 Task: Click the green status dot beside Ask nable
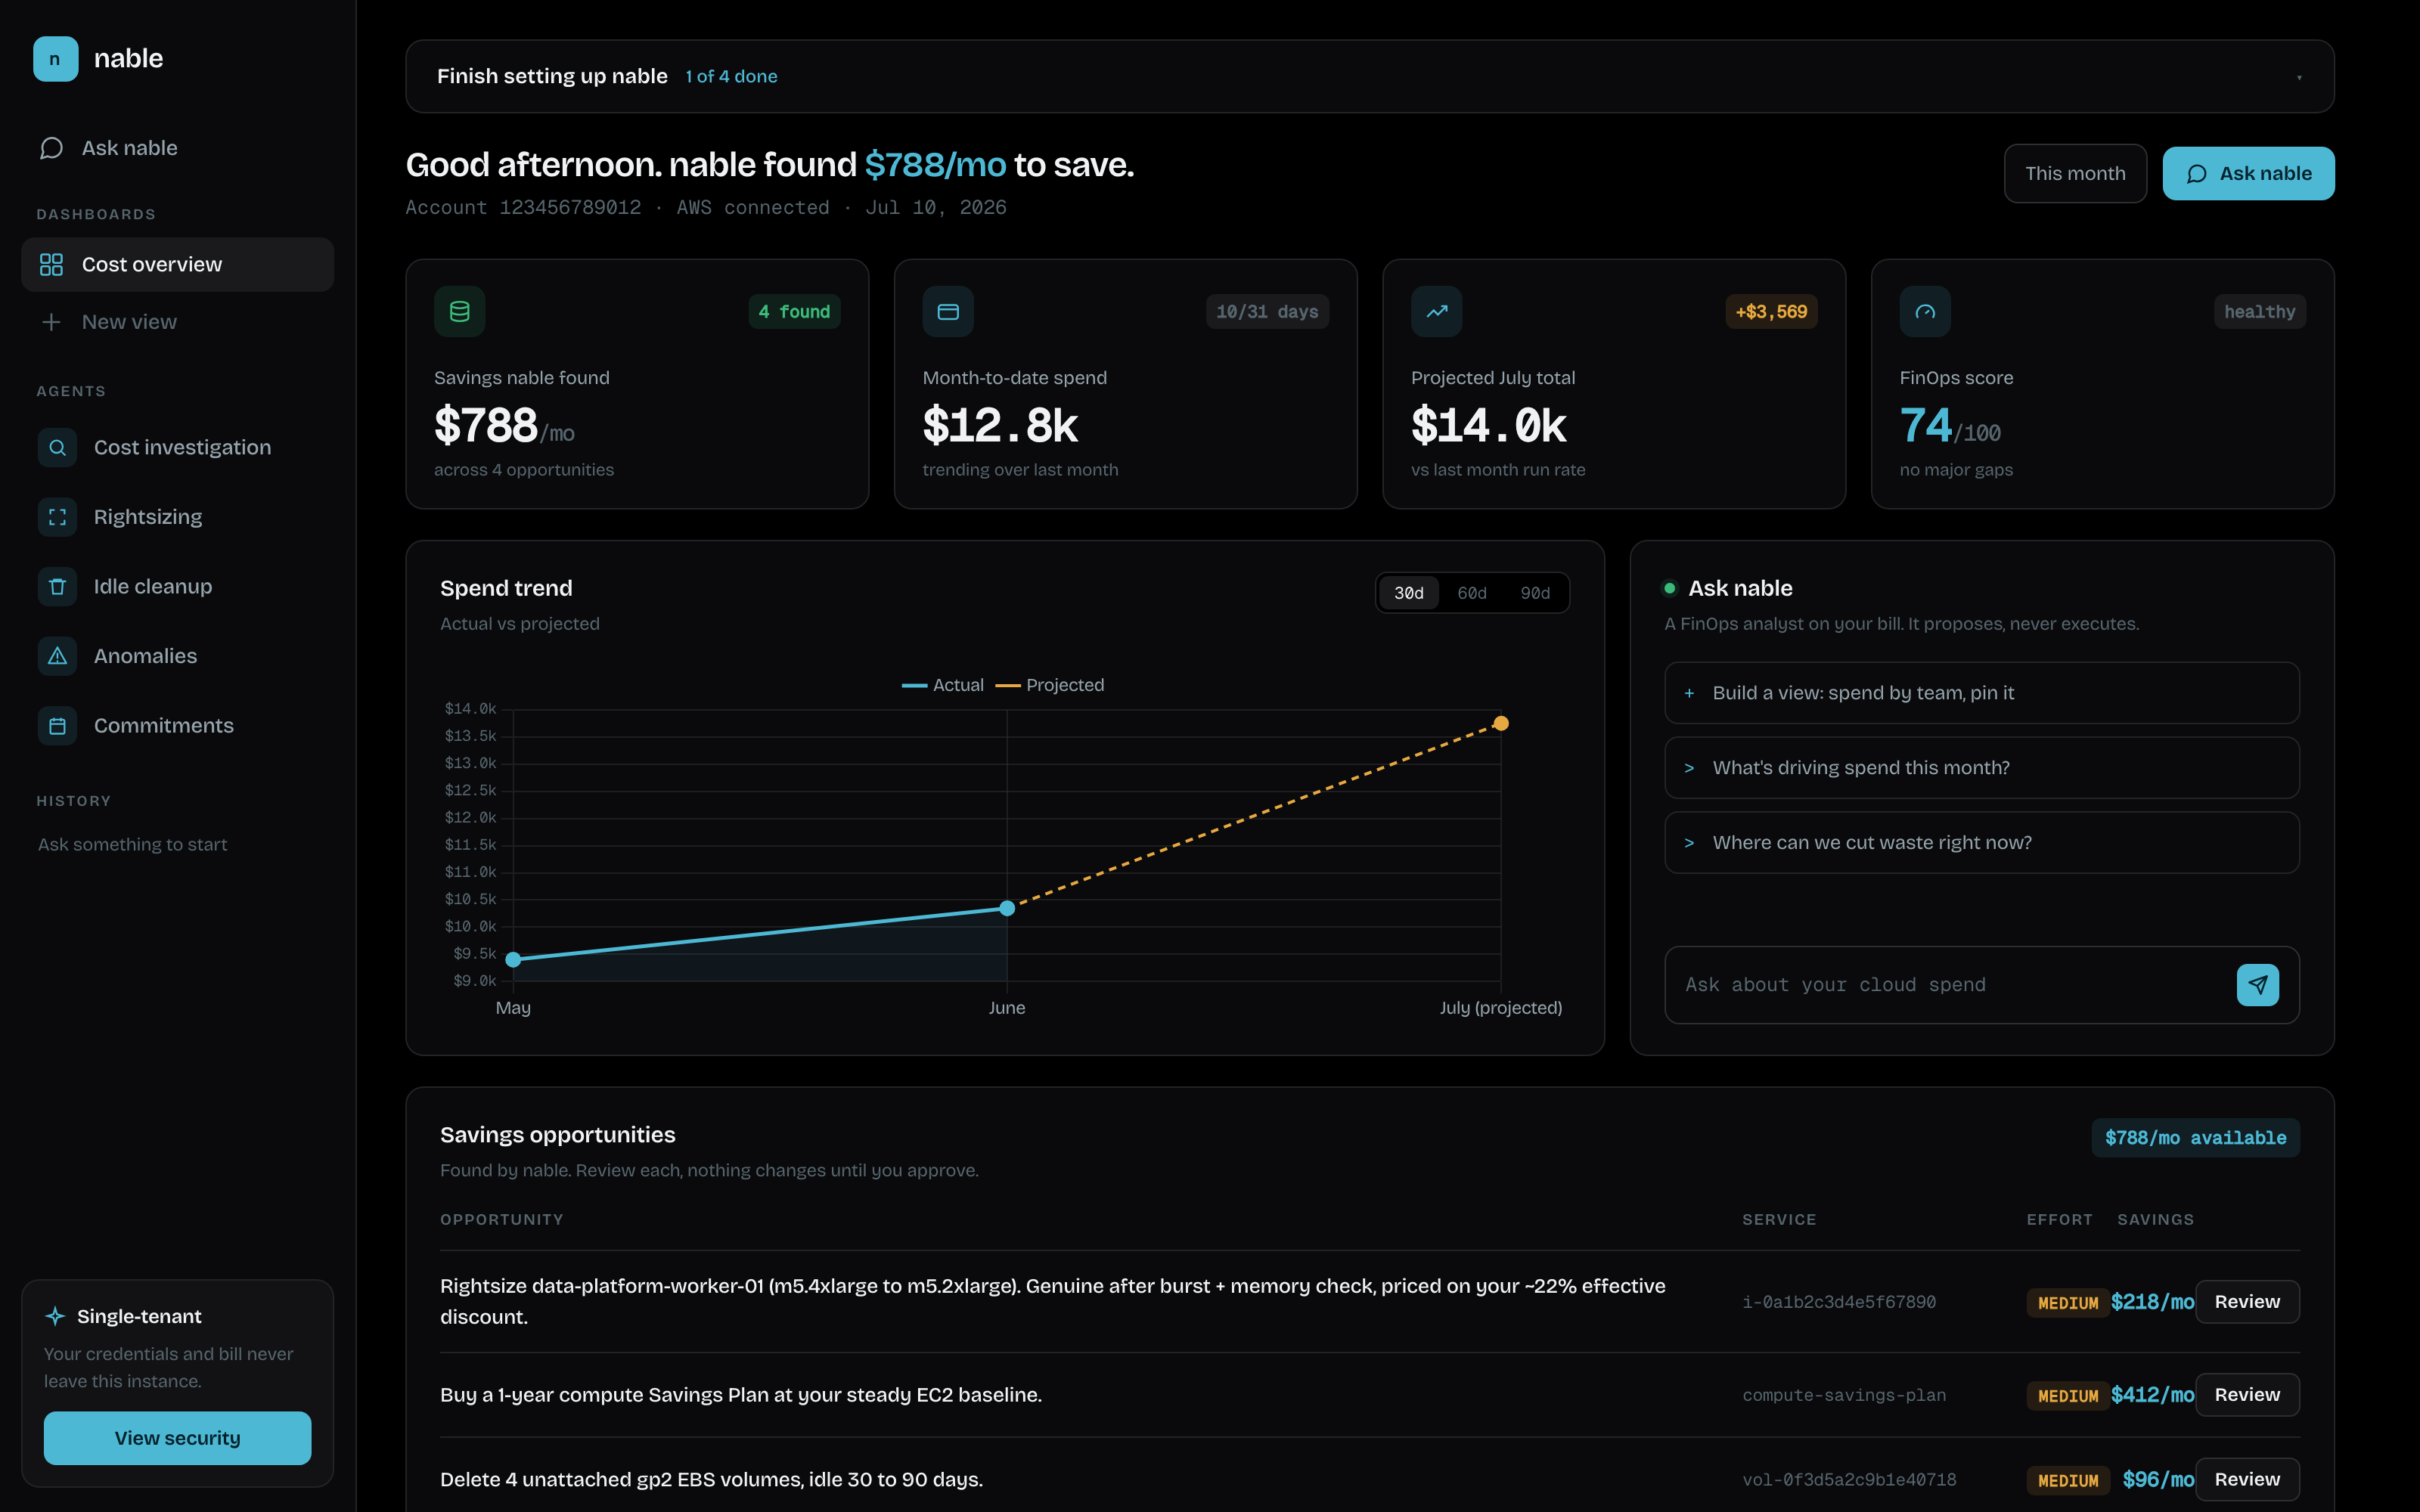click(x=1669, y=588)
